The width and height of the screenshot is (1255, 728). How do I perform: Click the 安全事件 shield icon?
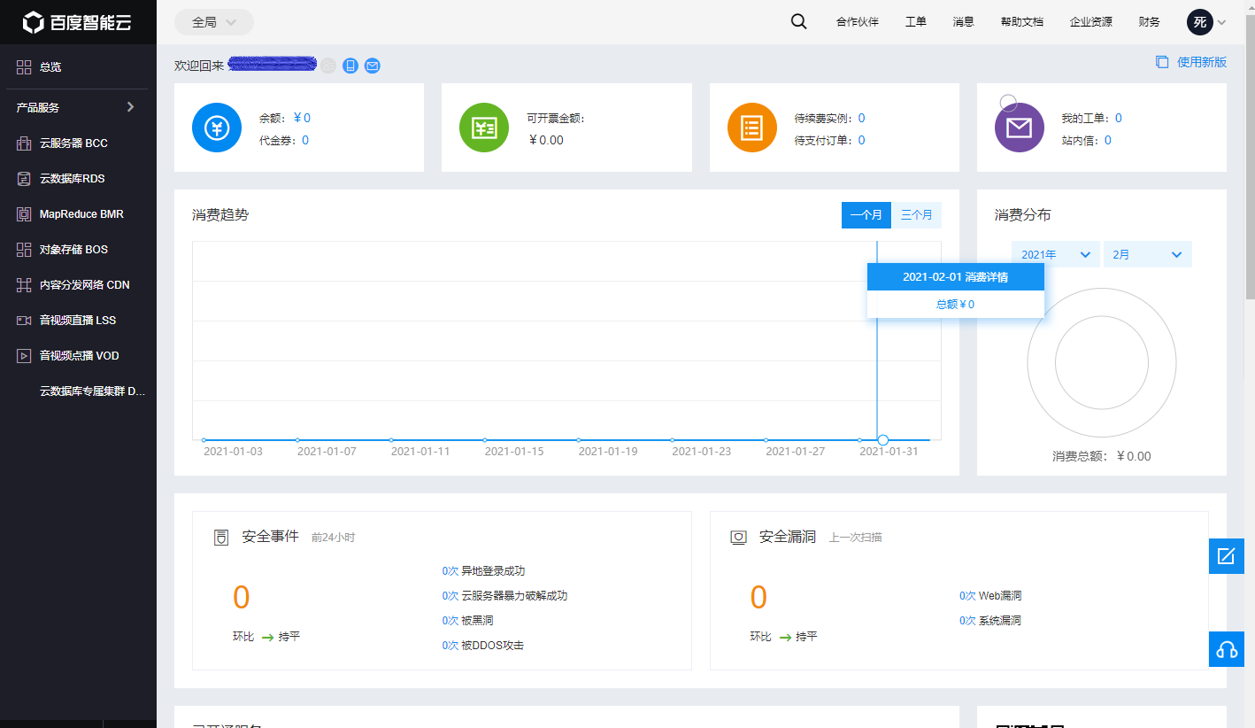pos(222,537)
